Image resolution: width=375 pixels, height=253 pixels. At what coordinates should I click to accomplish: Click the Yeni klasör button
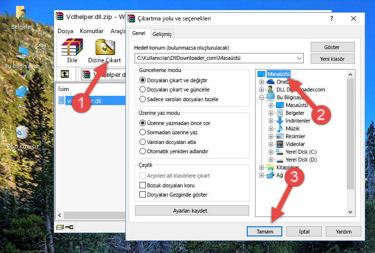click(333, 59)
